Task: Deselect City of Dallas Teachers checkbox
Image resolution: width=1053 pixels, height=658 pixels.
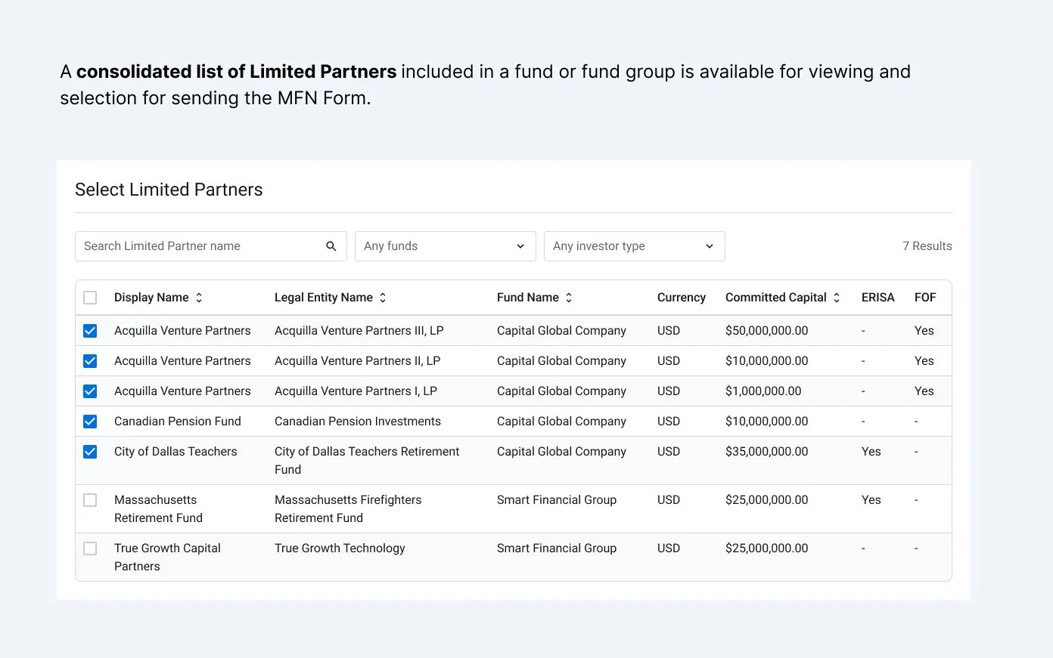Action: pyautogui.click(x=90, y=452)
